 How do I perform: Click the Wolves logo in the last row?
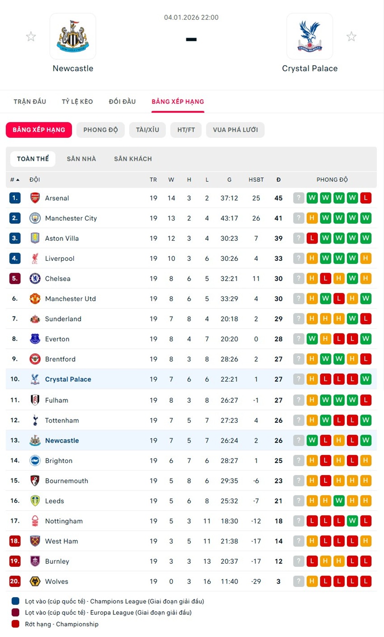[35, 581]
